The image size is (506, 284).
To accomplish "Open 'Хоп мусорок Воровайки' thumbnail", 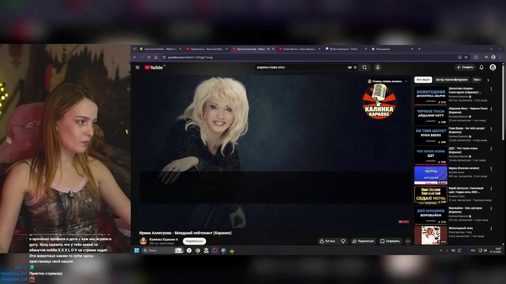I will click(430, 215).
